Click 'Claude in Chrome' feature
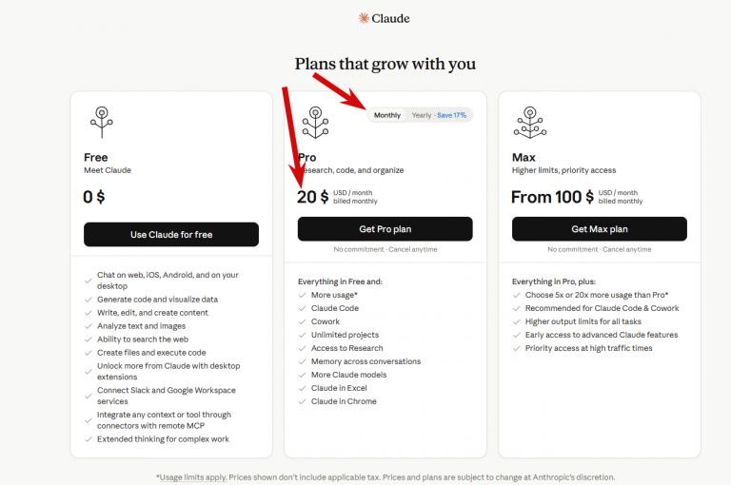The width and height of the screenshot is (731, 485). click(344, 401)
